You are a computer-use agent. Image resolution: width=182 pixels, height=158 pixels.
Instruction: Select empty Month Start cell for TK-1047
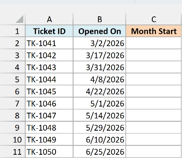(x=154, y=115)
